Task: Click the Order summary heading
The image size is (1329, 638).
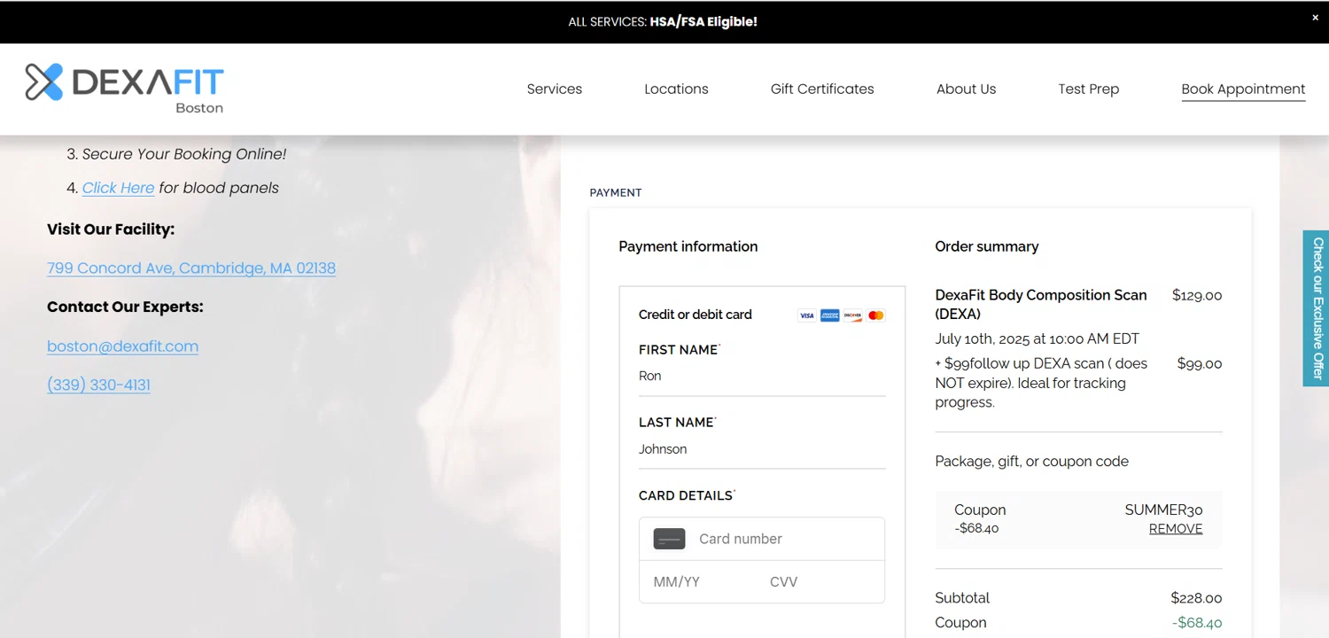Action: [987, 246]
